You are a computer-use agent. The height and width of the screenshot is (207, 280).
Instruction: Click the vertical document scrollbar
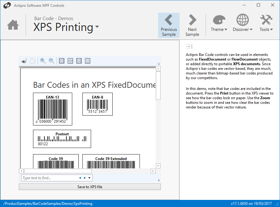pos(158,117)
